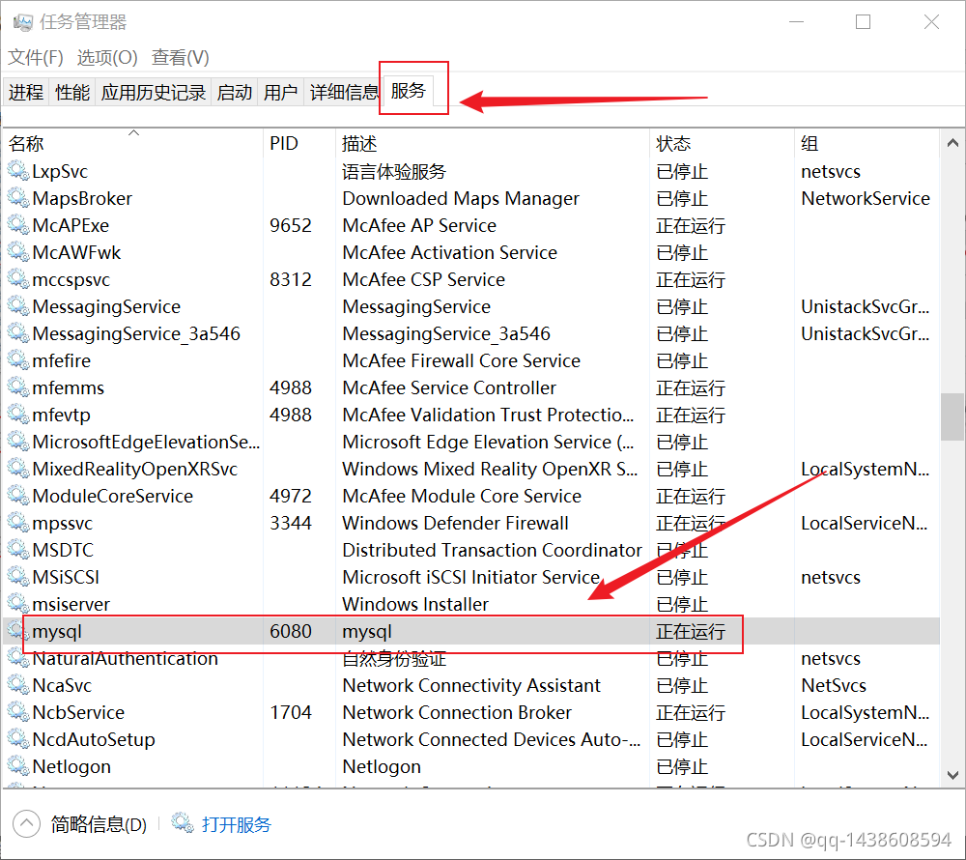Click Windows Installer description
The width and height of the screenshot is (966, 860).
pos(415,604)
